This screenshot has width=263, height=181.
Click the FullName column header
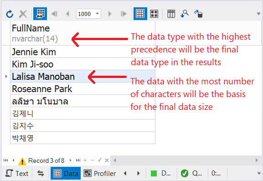(83, 33)
